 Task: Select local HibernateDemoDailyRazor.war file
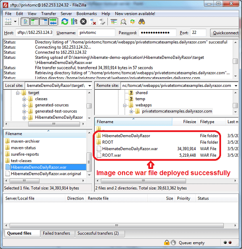45,167
